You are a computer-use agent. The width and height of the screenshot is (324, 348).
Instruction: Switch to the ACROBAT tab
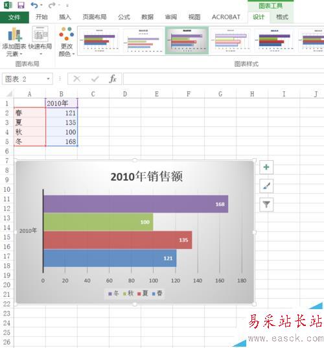tap(226, 17)
